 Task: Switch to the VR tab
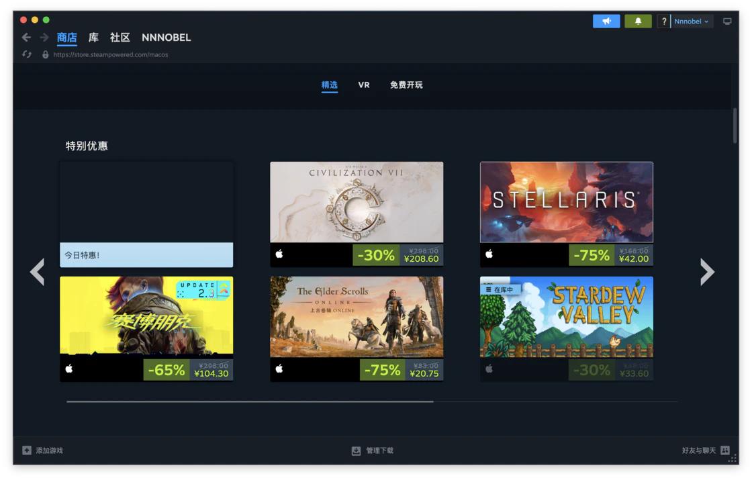pos(364,85)
